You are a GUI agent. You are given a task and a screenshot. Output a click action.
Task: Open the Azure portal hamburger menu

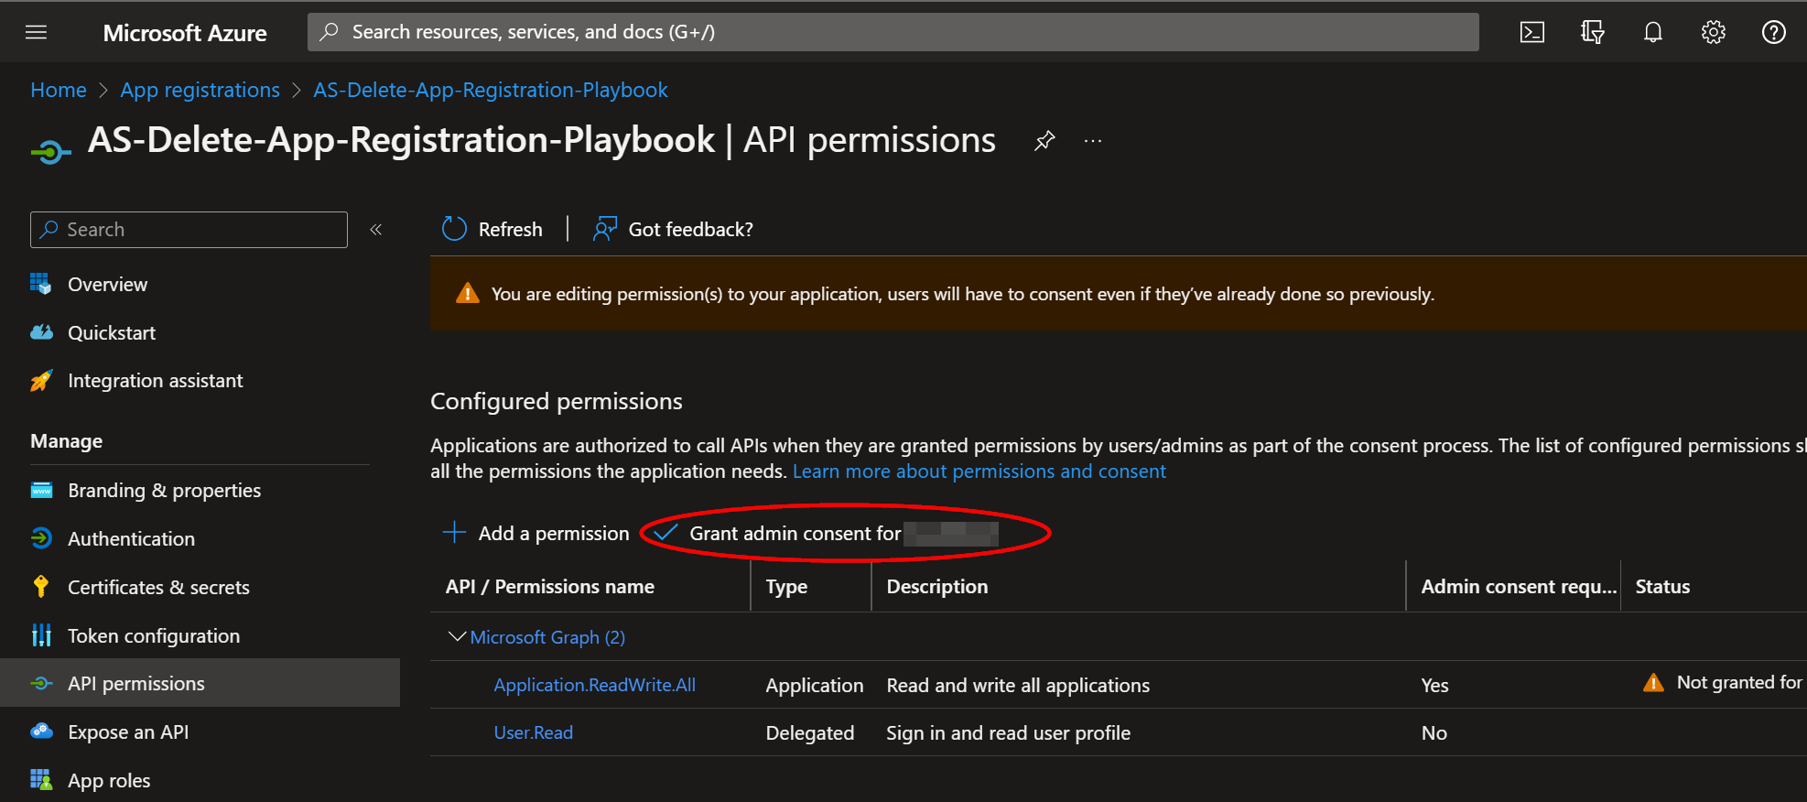(x=36, y=32)
